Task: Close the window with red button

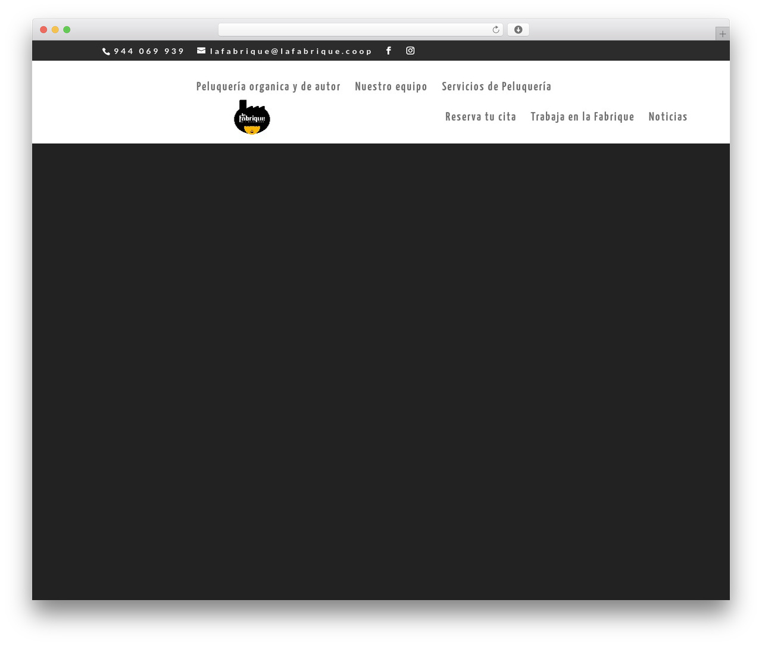Action: [x=43, y=30]
